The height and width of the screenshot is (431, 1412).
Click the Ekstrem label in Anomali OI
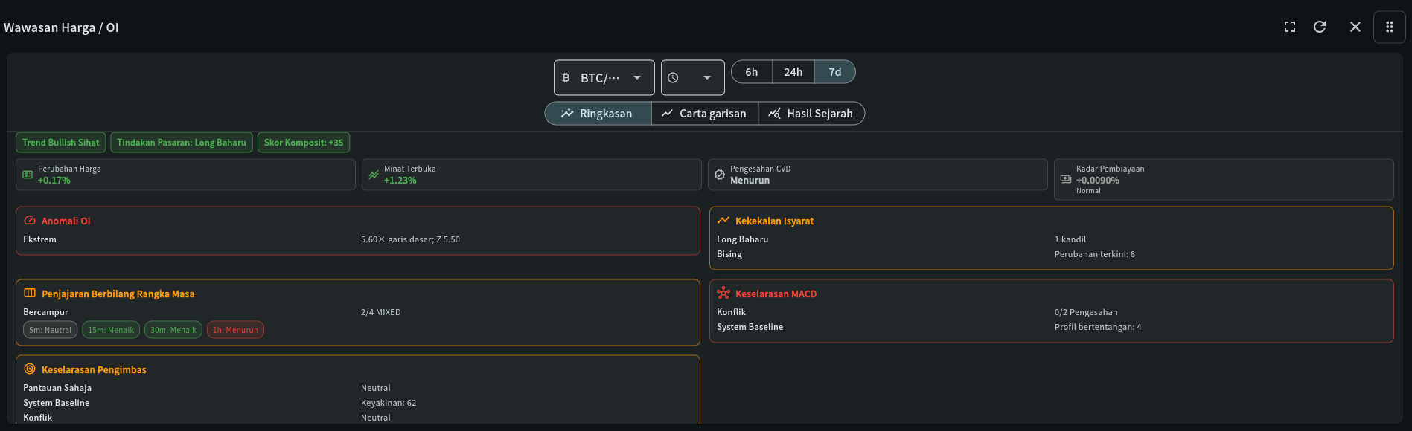click(x=39, y=239)
